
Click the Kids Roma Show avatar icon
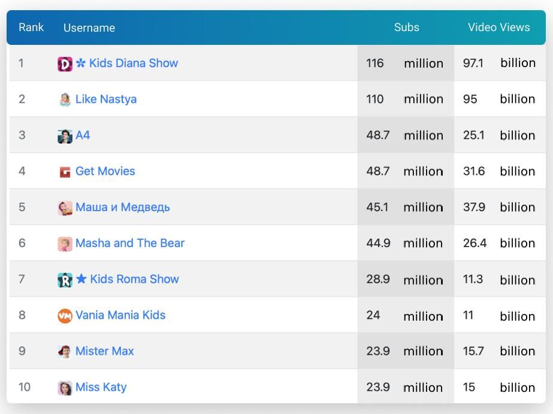[65, 279]
